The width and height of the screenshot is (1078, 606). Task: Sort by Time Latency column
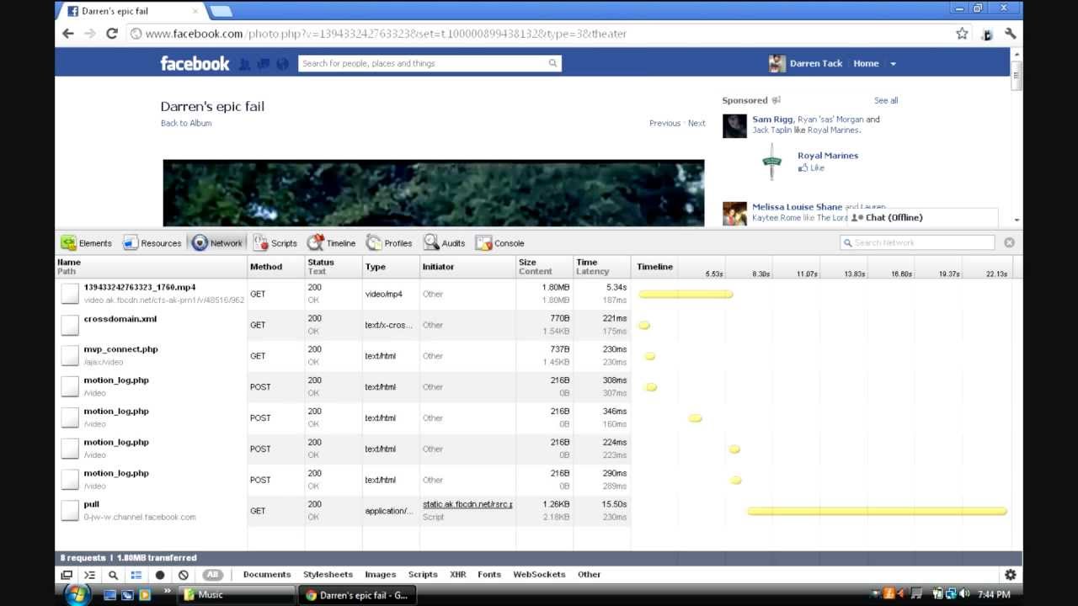[601, 267]
